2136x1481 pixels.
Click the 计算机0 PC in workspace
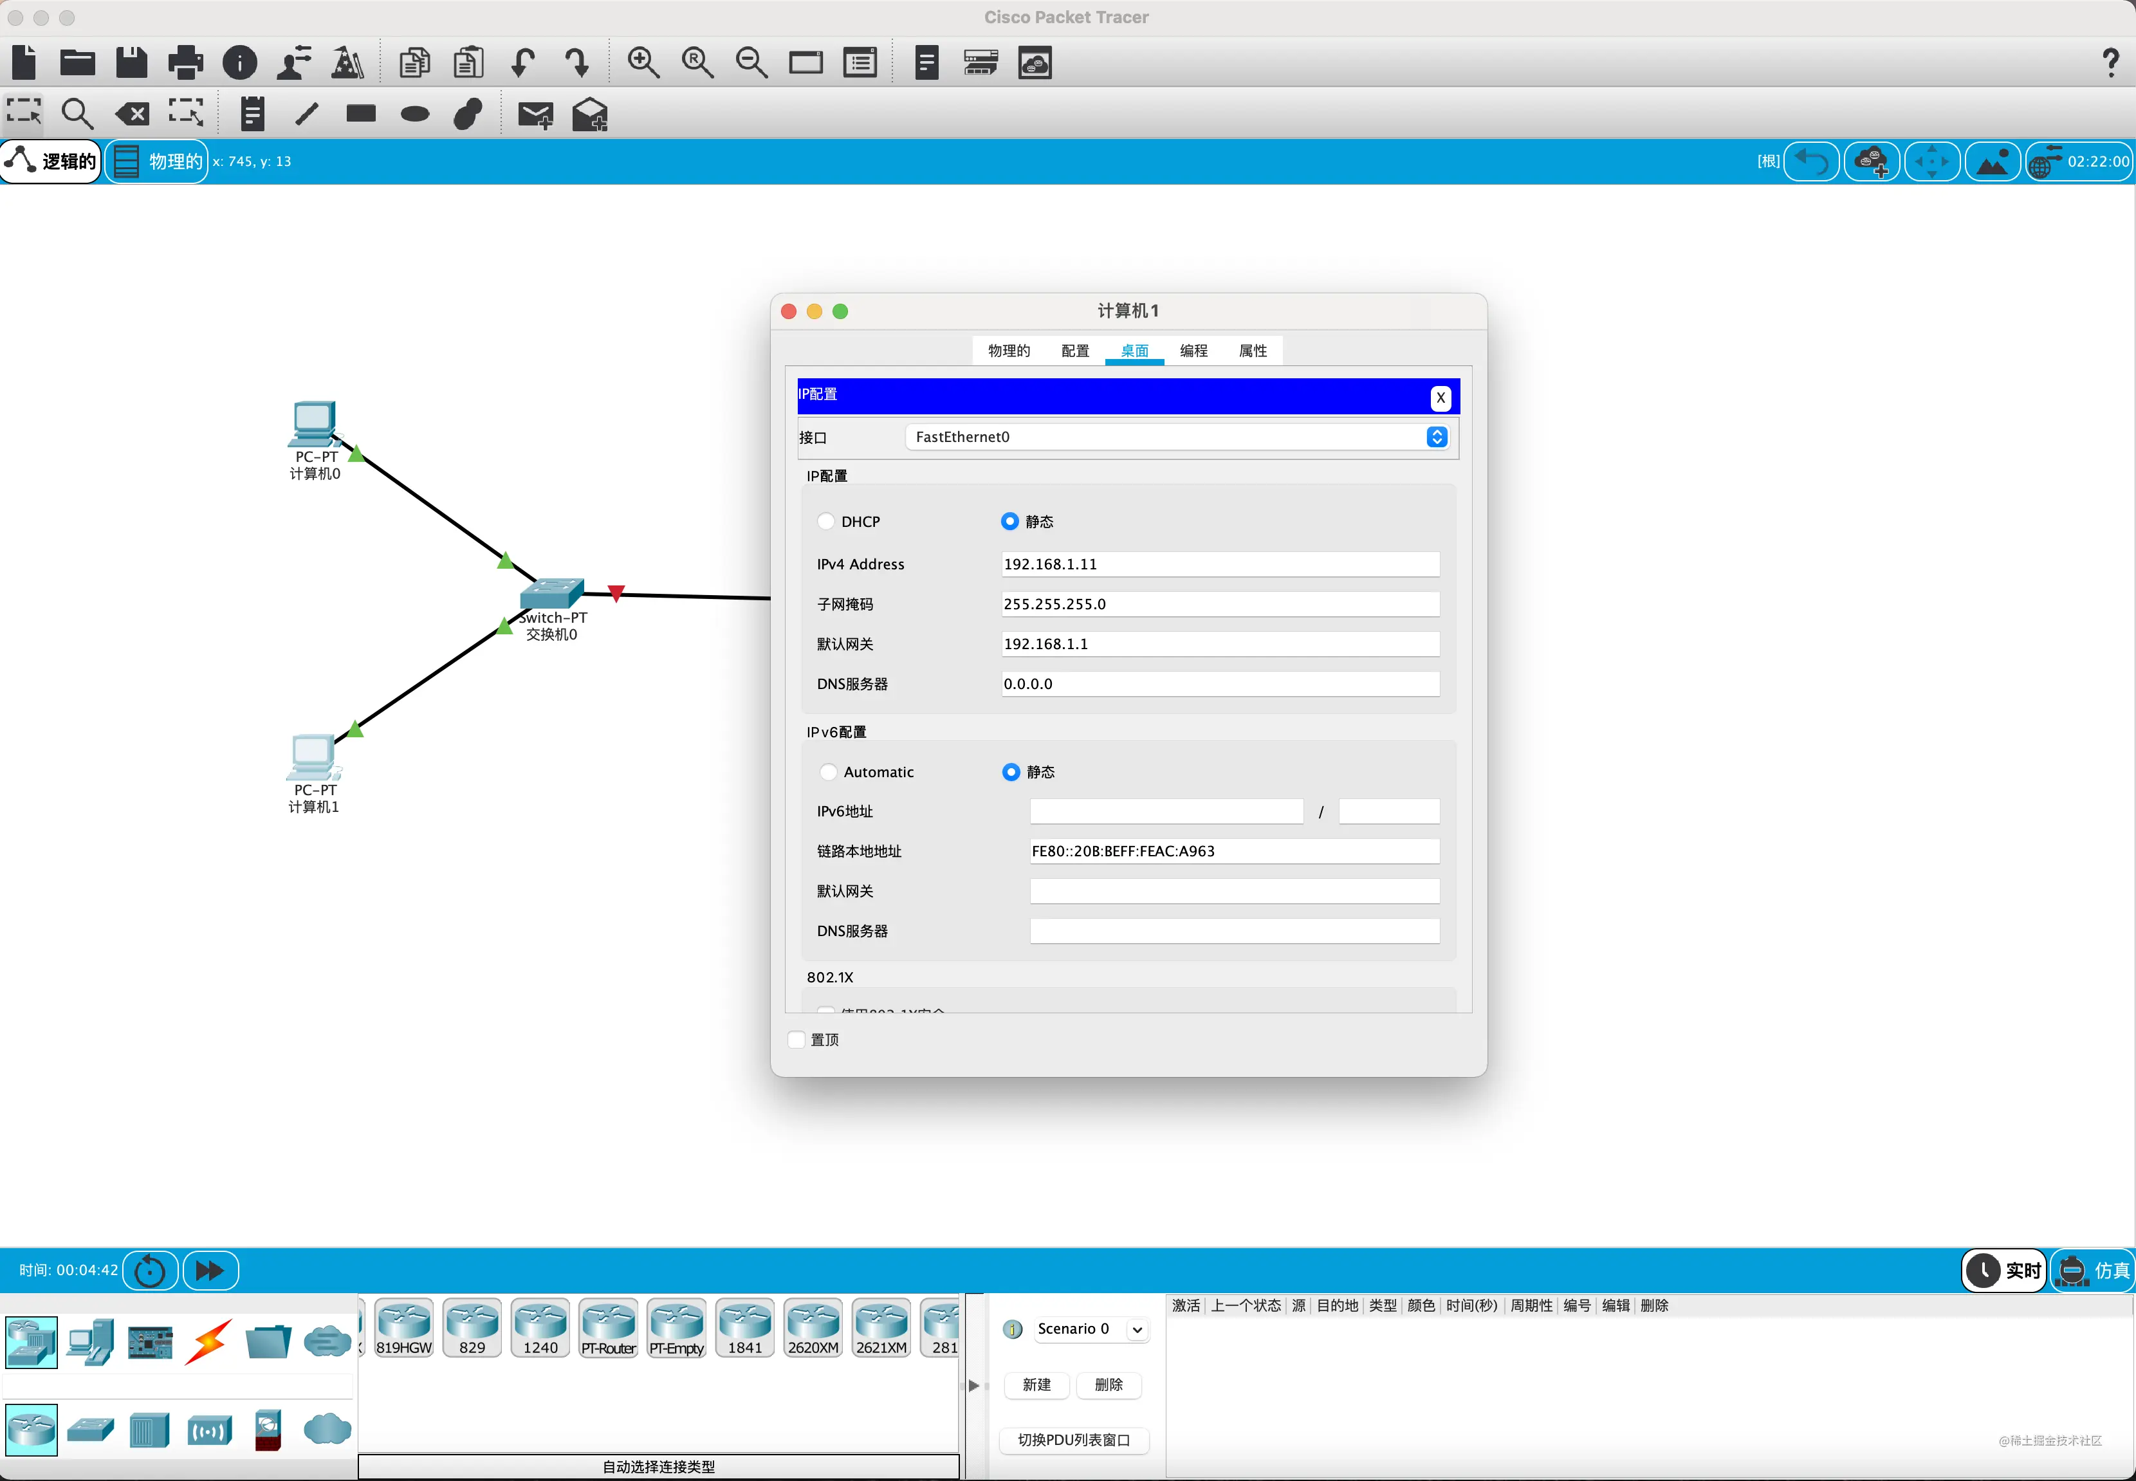315,425
